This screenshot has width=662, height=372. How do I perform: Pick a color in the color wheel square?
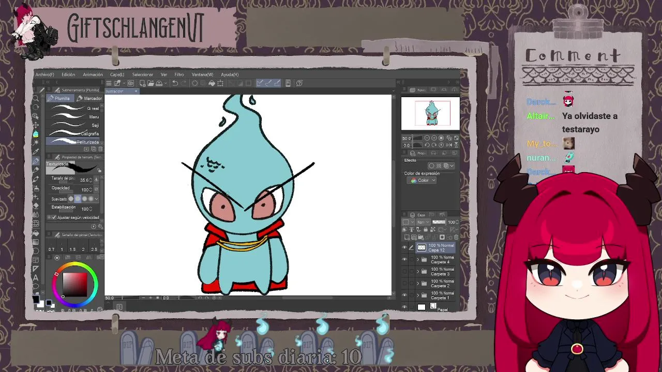(x=75, y=284)
